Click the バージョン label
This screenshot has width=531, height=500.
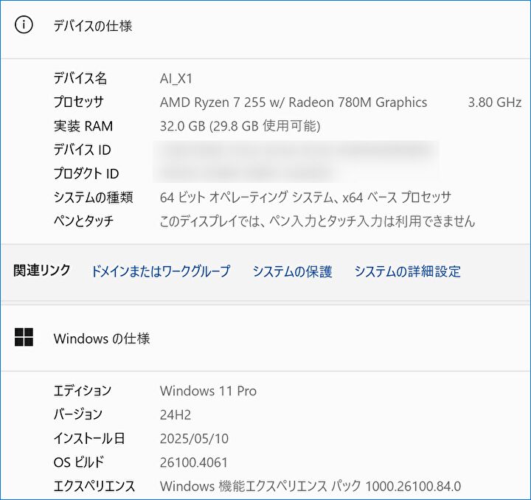coord(78,414)
